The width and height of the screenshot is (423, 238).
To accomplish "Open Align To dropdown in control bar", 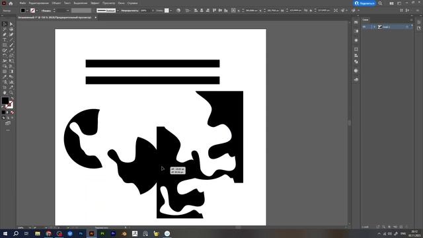I will pyautogui.click(x=188, y=11).
